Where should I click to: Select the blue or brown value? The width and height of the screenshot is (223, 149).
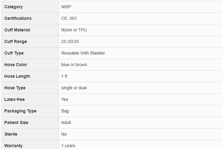pos(74,65)
